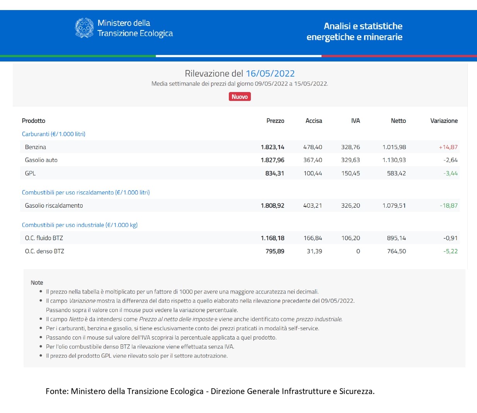Click Gasolio auto variation -2,64
The height and width of the screenshot is (413, 477).
coord(450,160)
